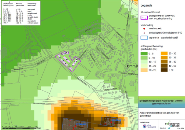Click the 'kans op geurhinder' column header
This screenshot has height=130, width=185.
[x=20, y=5]
